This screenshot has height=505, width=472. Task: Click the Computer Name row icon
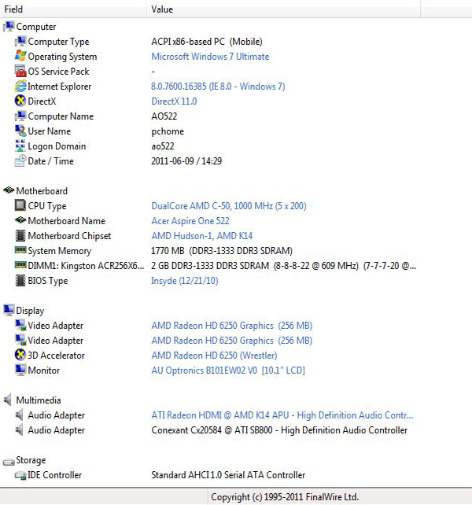coord(20,116)
